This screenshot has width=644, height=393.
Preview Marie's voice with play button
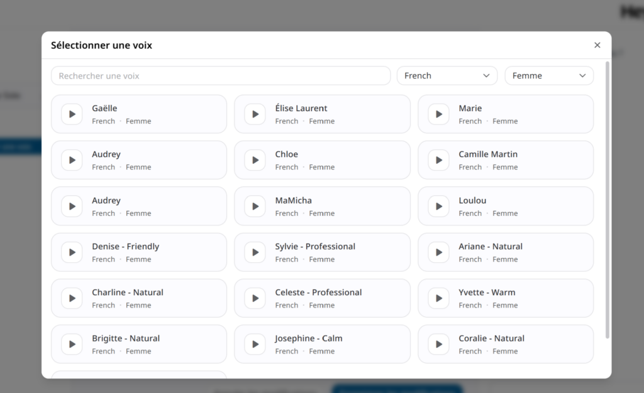pyautogui.click(x=438, y=114)
